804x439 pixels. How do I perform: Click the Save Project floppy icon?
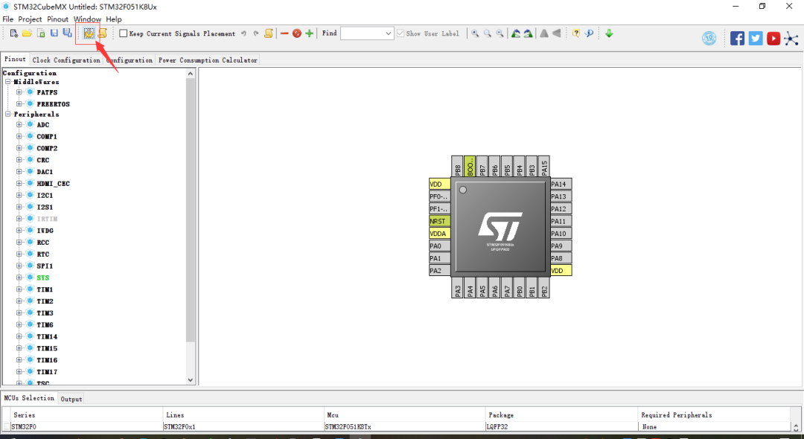(54, 33)
